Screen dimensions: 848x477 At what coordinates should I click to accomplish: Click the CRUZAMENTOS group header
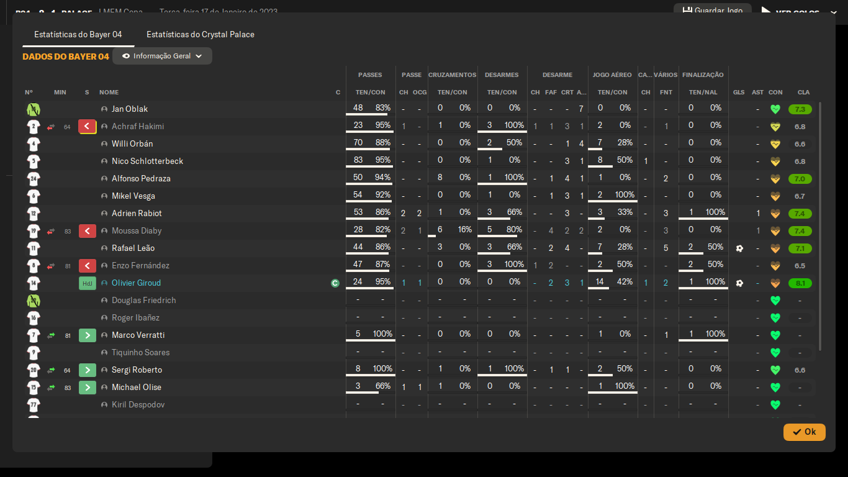(453, 75)
